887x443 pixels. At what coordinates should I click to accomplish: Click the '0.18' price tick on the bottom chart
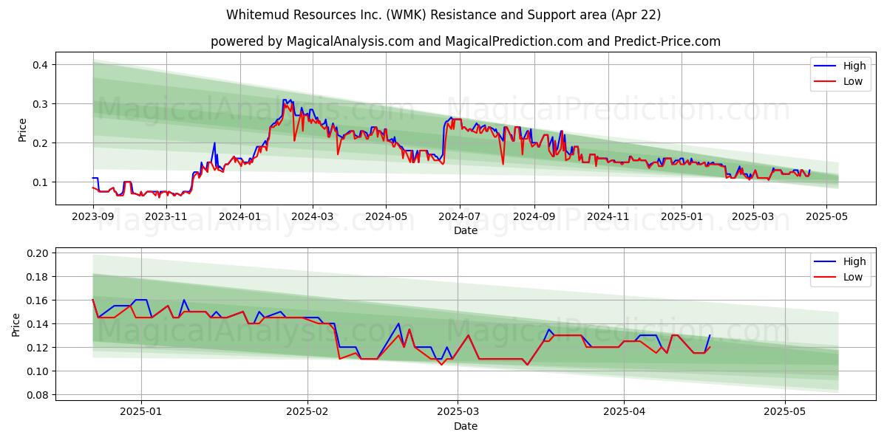click(38, 277)
